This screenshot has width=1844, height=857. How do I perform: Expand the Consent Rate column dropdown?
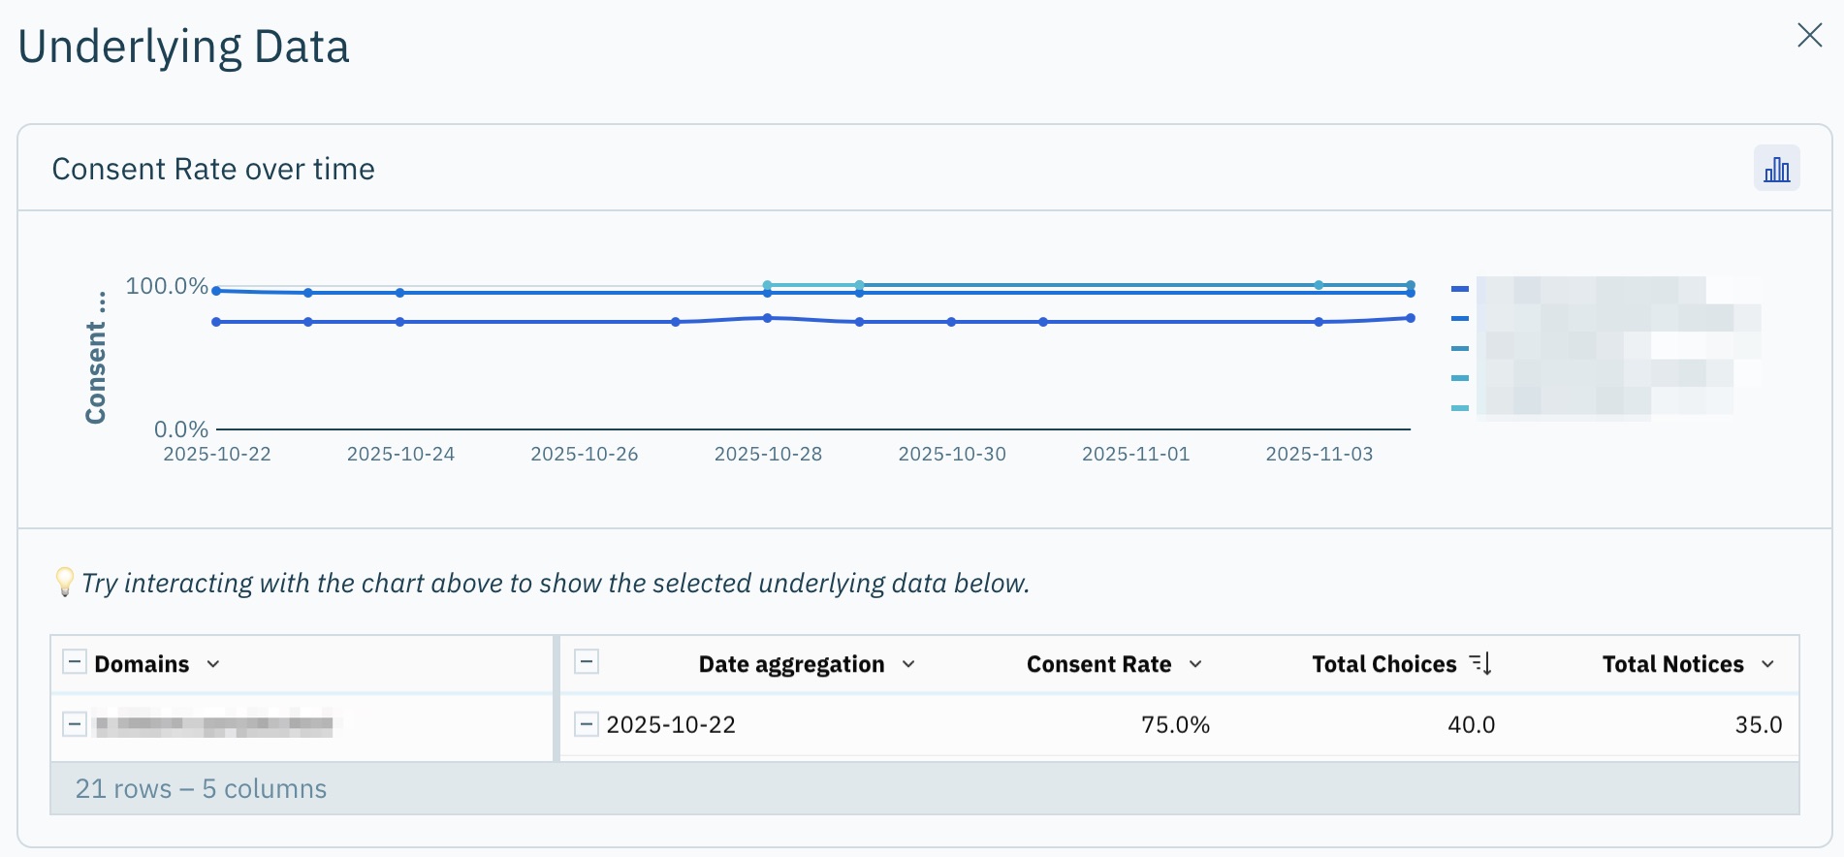coord(1195,664)
